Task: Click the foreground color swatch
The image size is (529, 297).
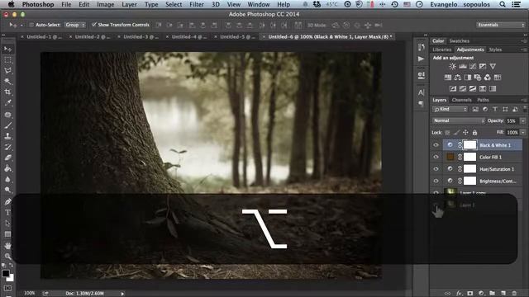Action: click(5, 273)
